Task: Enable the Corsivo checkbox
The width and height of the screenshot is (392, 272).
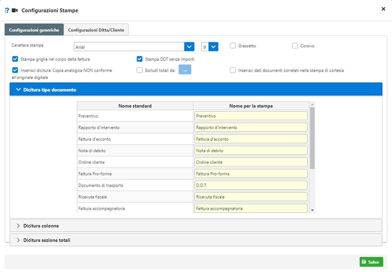Action: 295,46
